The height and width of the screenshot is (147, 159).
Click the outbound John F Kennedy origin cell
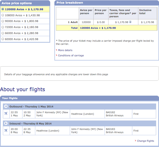coord(52,114)
